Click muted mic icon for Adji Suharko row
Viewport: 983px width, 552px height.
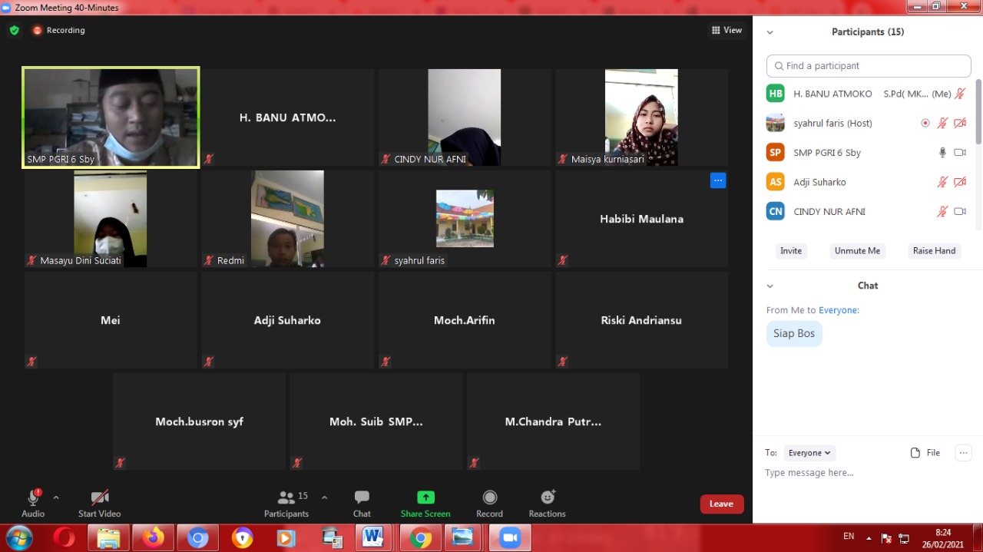942,182
